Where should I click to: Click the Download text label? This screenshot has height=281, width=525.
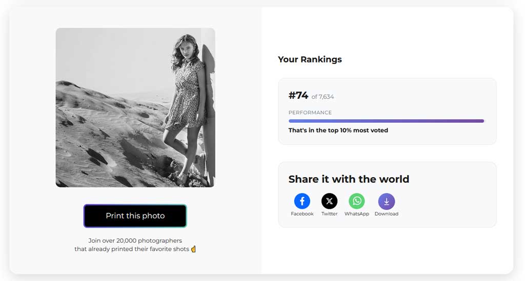pos(387,214)
